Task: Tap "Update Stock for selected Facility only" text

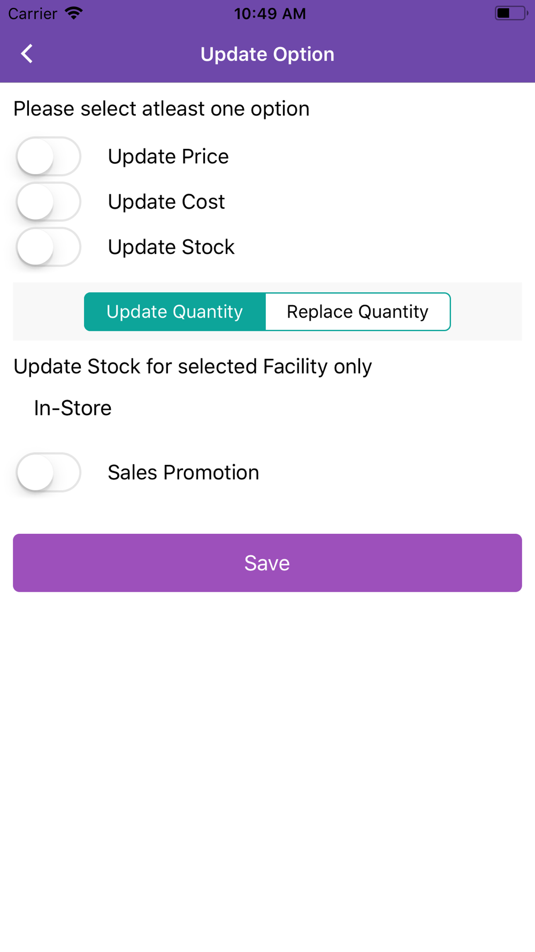Action: point(193,367)
